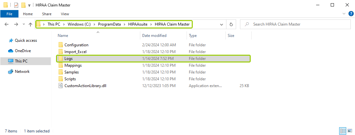This screenshot has width=355, height=135.
Task: Open the recent locations dropdown
Action: (x=24, y=24)
